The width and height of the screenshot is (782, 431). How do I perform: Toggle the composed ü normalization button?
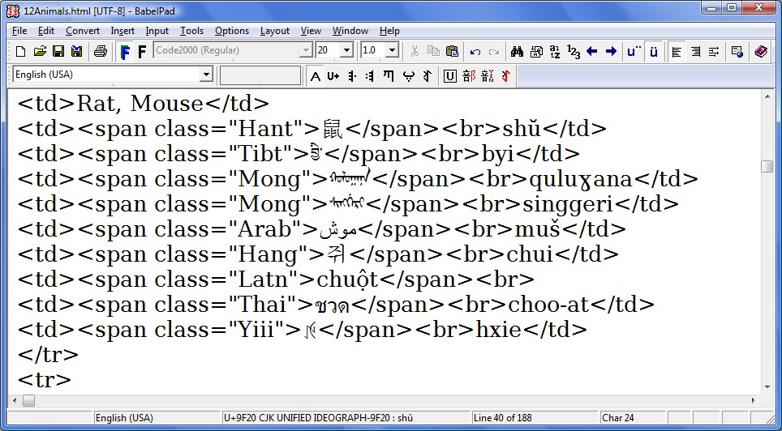point(654,51)
